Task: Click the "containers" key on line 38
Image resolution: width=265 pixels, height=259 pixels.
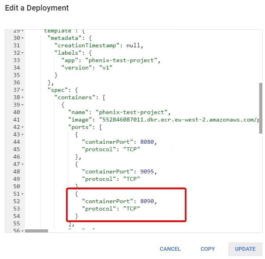Action: pos(75,98)
